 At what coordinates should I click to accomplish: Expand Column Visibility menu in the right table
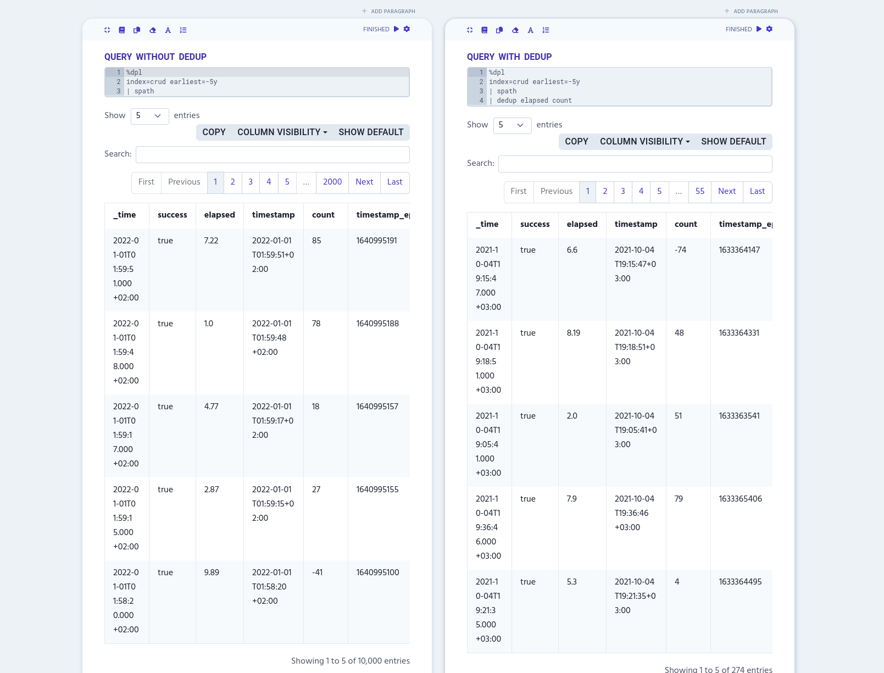[644, 142]
